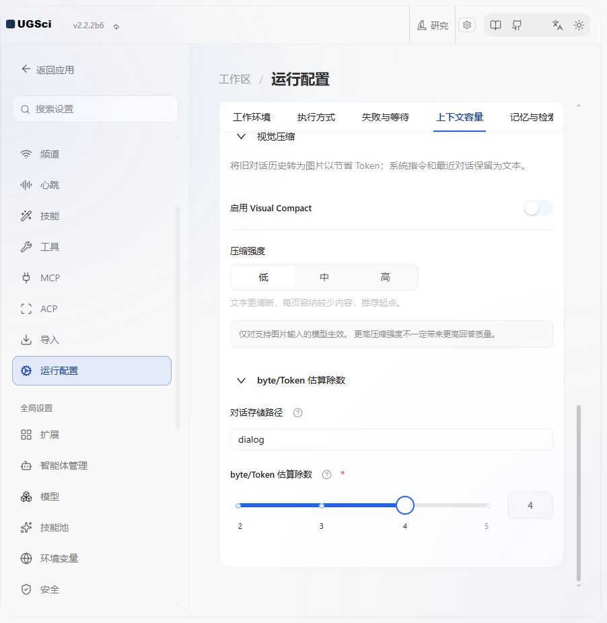Switch to the 执行方式 tab
Image resolution: width=607 pixels, height=623 pixels.
[x=316, y=117]
